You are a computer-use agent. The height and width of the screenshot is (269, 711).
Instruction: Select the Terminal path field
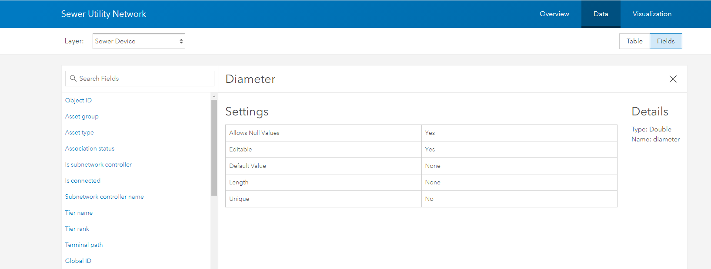[x=84, y=245]
